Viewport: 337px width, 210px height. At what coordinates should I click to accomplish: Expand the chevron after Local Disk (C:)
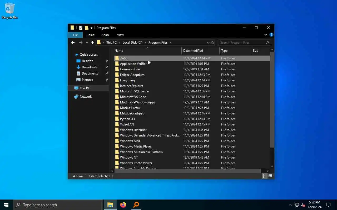145,43
